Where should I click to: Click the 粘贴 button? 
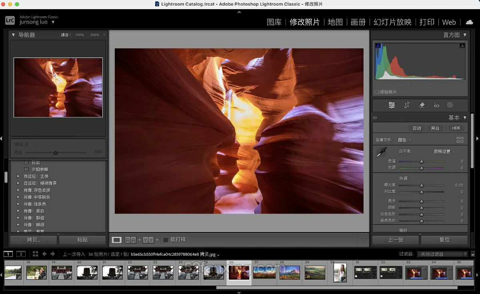82,240
